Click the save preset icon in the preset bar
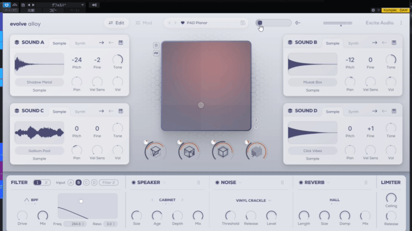412x231 pixels. 242,23
